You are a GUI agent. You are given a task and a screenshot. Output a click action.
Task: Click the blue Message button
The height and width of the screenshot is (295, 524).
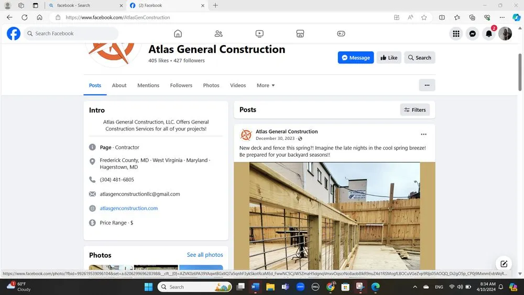pos(355,58)
